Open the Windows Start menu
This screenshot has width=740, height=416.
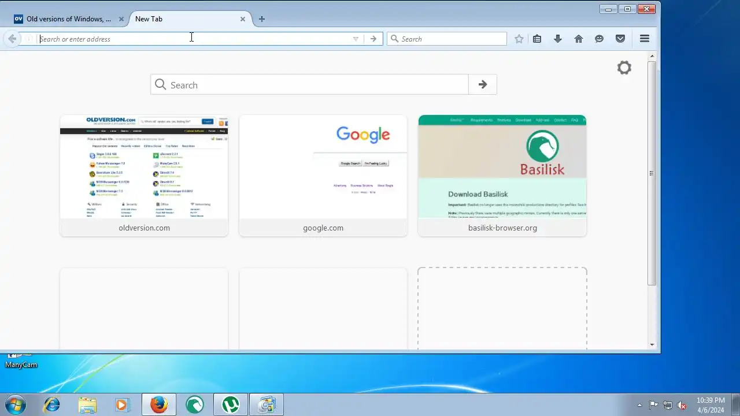15,405
